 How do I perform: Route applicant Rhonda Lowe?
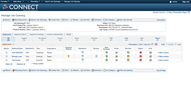(117, 56)
